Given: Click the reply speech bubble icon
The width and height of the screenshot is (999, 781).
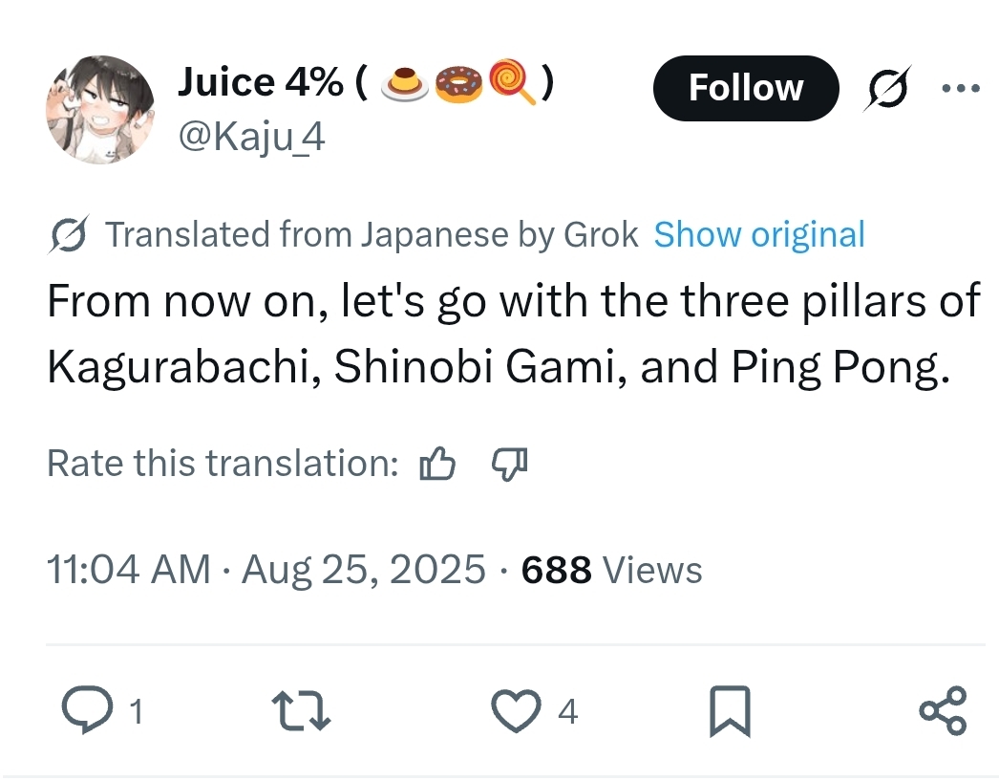Looking at the screenshot, I should (x=89, y=711).
